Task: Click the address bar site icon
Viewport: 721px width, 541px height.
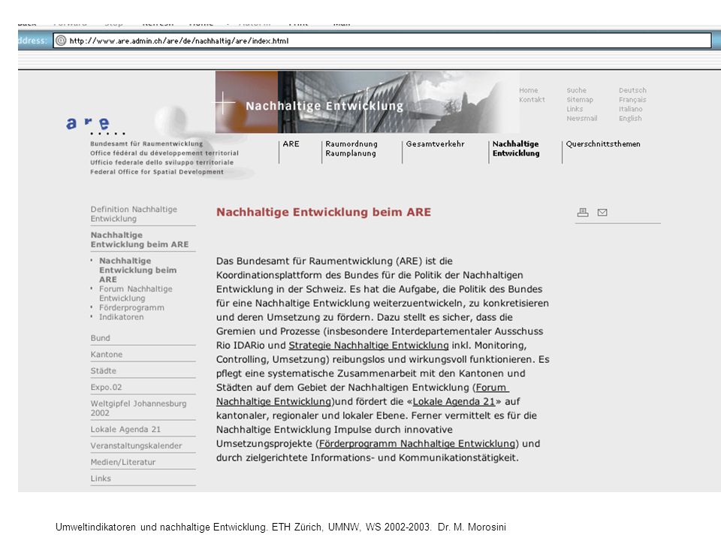Action: pos(61,41)
